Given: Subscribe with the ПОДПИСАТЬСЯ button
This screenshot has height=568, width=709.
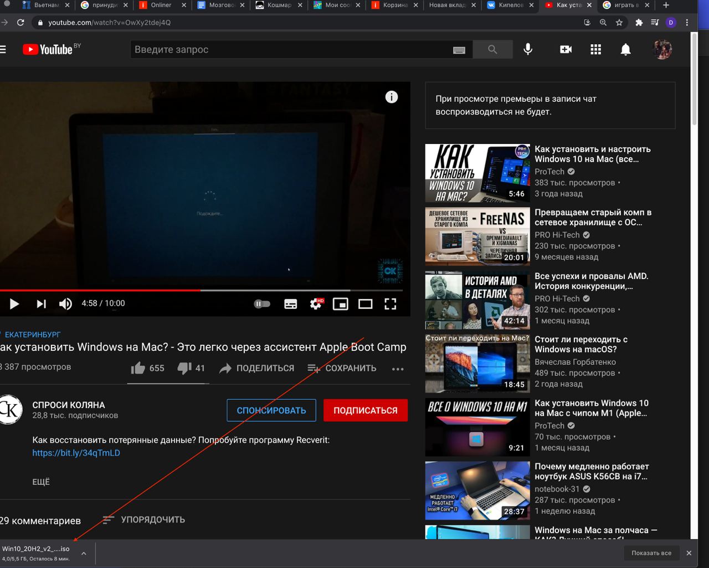Looking at the screenshot, I should tap(366, 410).
